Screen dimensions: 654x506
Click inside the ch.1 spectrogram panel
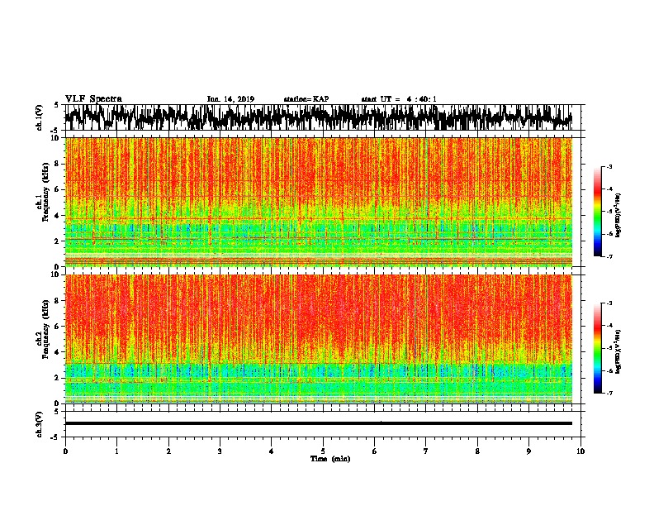(319, 202)
